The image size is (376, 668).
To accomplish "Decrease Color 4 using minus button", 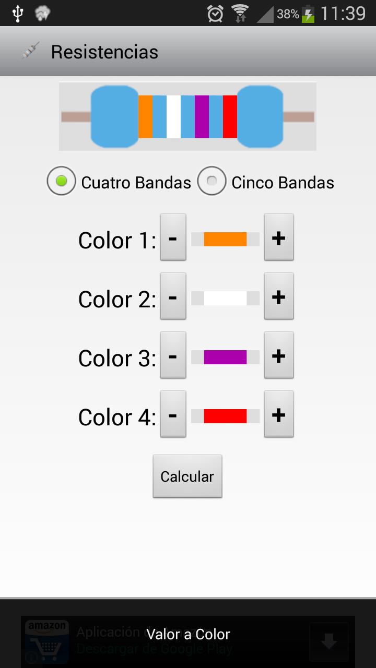I will click(x=173, y=414).
